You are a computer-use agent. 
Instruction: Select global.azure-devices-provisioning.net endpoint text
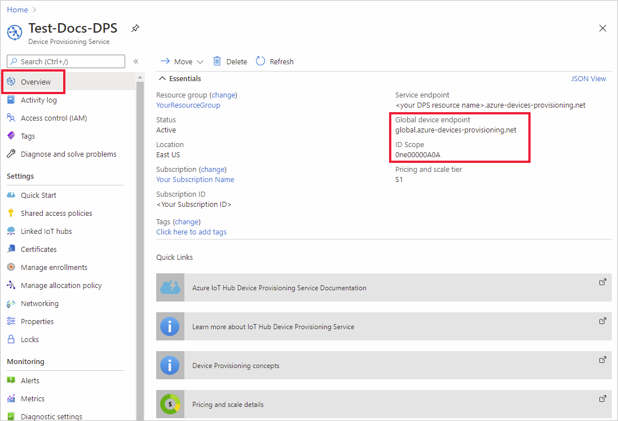(456, 130)
